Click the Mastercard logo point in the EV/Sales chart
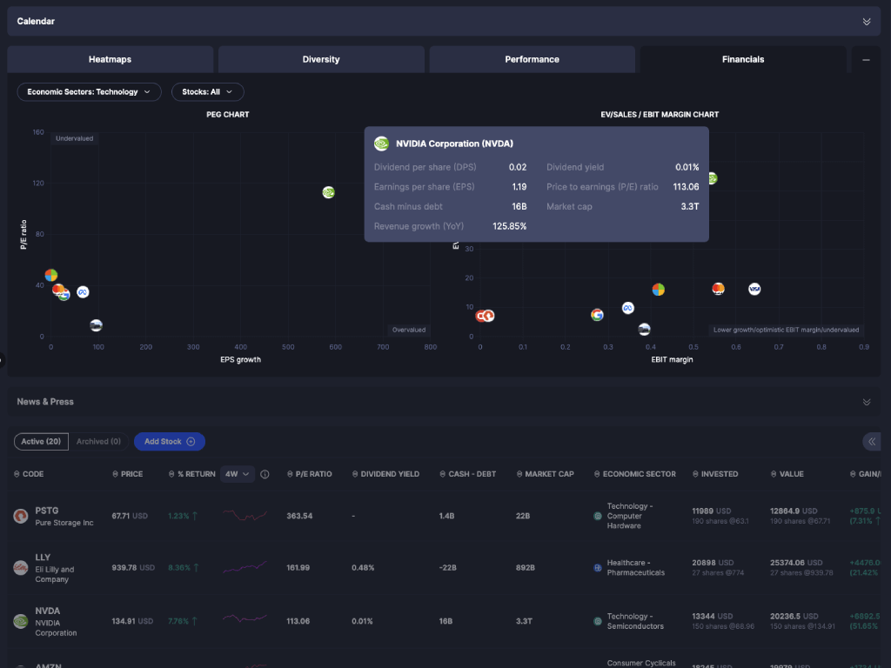The height and width of the screenshot is (668, 891). pyautogui.click(x=718, y=289)
